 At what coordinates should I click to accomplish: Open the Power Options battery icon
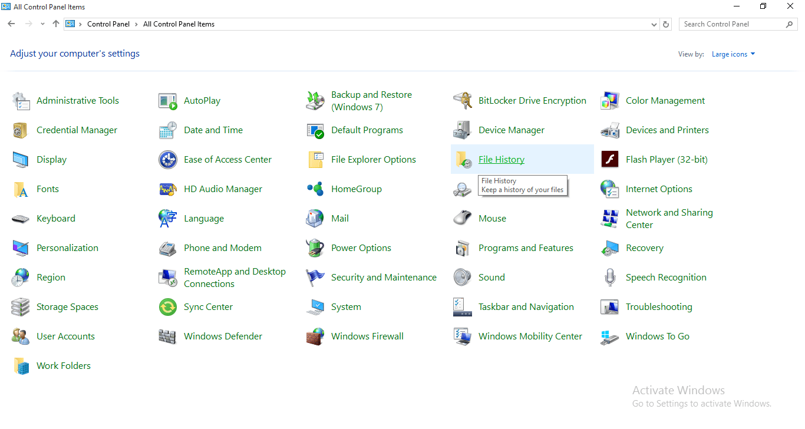tap(315, 248)
